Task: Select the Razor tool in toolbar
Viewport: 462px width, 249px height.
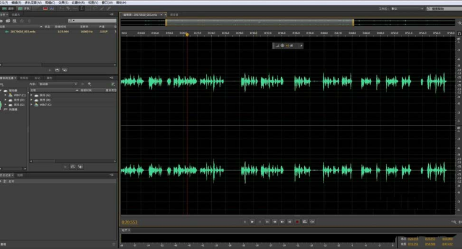Action: point(68,9)
